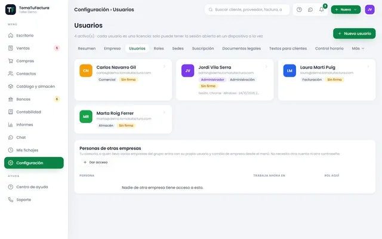Open the Contabilidad book icon
The image size is (382, 239).
point(11,112)
